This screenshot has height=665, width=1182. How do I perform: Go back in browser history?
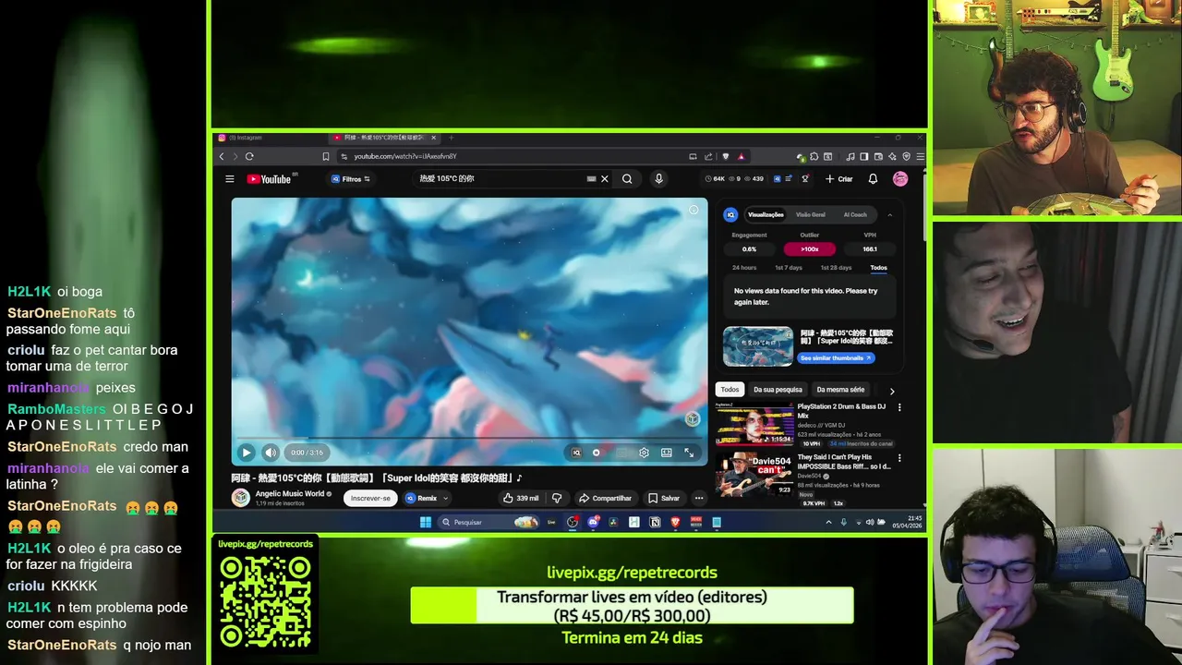[x=222, y=156]
